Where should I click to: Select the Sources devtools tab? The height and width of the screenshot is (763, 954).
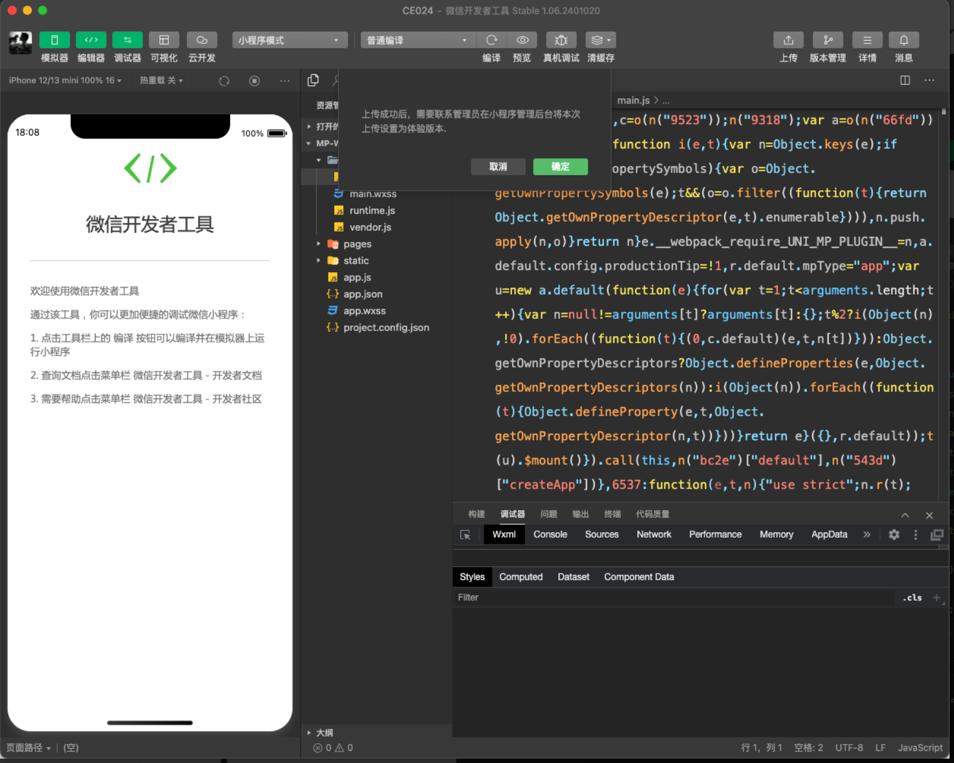(602, 534)
